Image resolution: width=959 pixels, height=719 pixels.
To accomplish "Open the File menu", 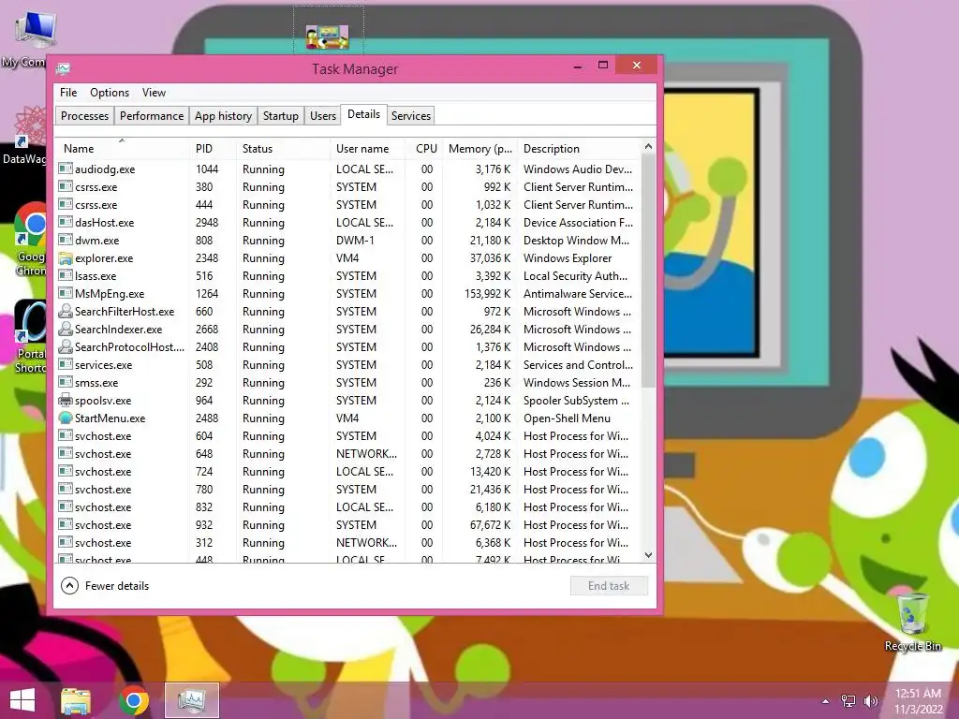I will [67, 93].
